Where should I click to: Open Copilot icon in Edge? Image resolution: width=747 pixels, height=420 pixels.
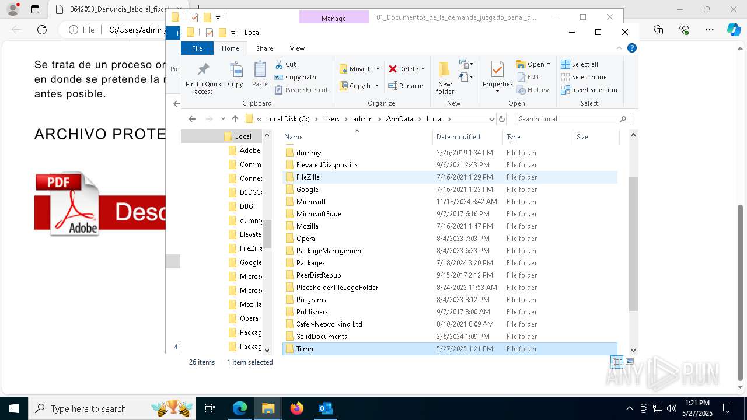pos(734,30)
